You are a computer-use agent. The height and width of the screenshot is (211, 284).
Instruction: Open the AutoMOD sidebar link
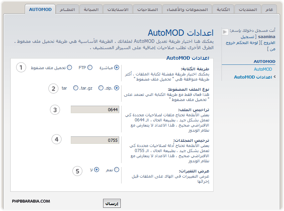[x=263, y=69]
